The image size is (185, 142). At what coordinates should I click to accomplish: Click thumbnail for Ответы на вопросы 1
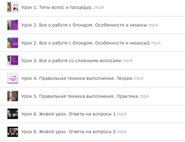[x=13, y=114]
